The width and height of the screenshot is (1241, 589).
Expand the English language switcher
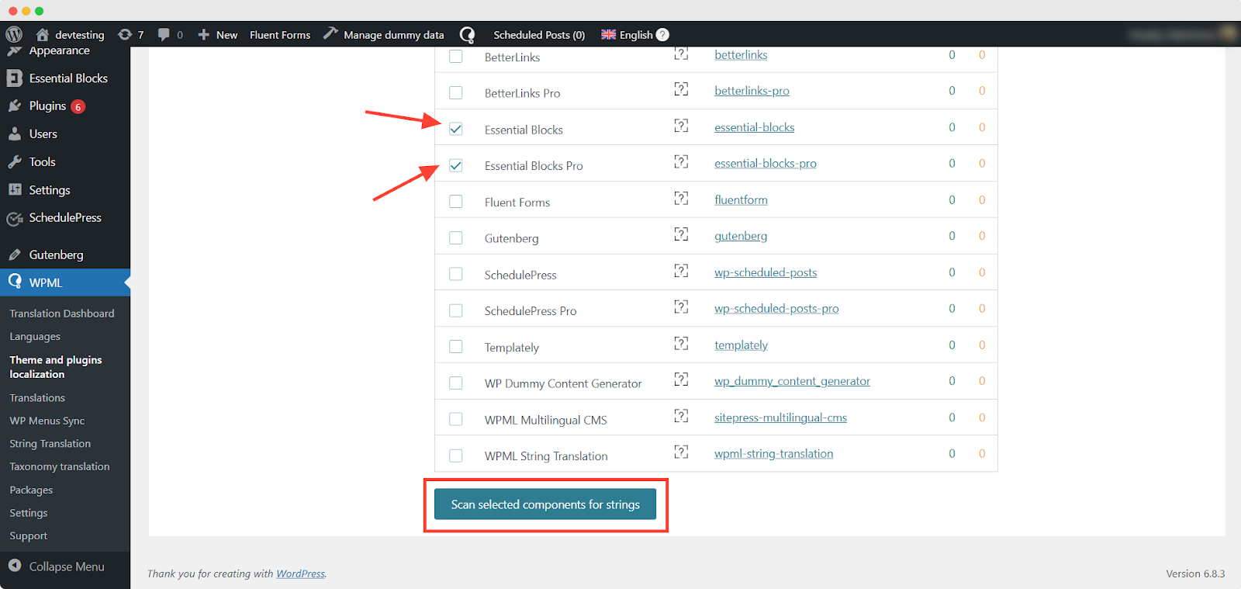point(627,34)
